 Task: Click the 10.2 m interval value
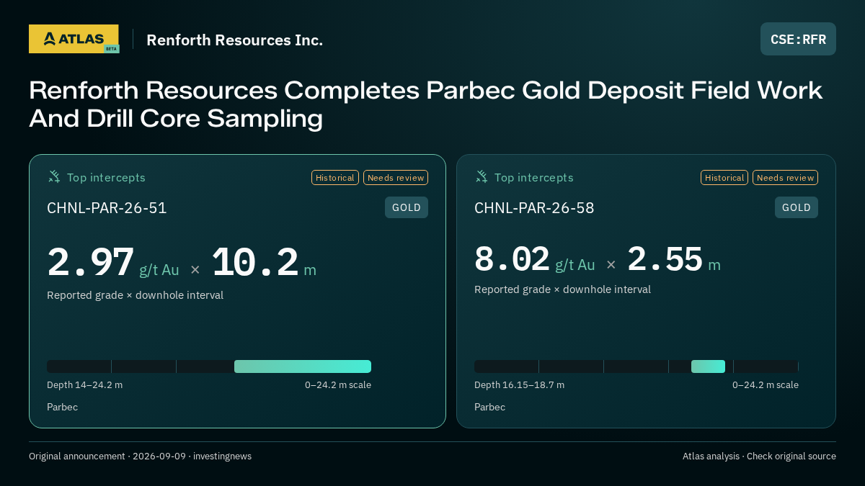264,262
